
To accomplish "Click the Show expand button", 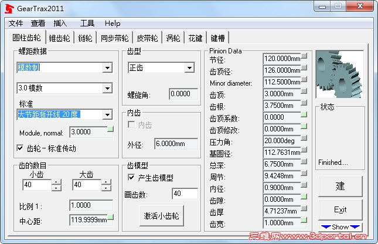I will click(x=340, y=227).
